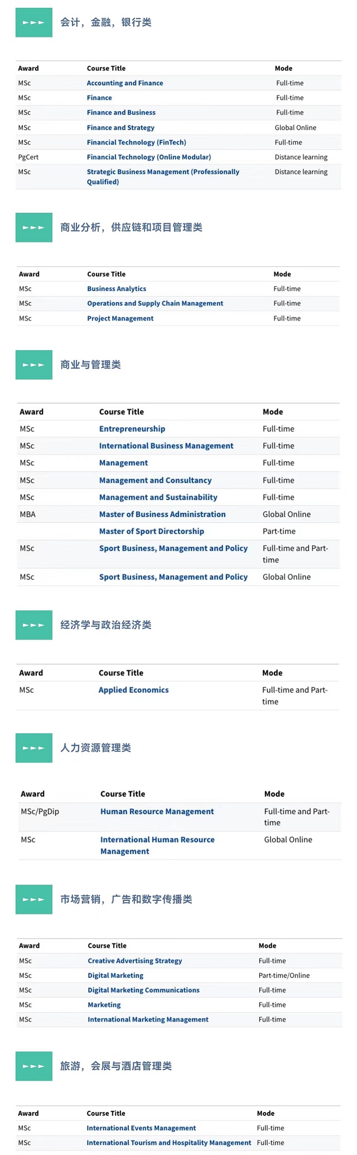This screenshot has height=1155, width=357.
Task: Open the Management course link
Action: pyautogui.click(x=123, y=463)
